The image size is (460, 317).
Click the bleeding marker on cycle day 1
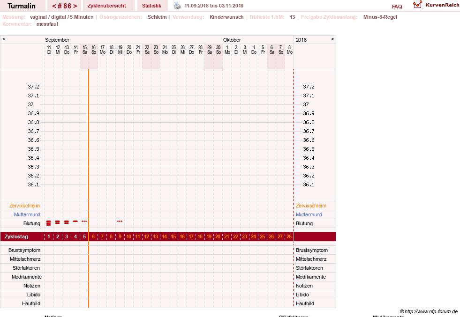click(49, 223)
